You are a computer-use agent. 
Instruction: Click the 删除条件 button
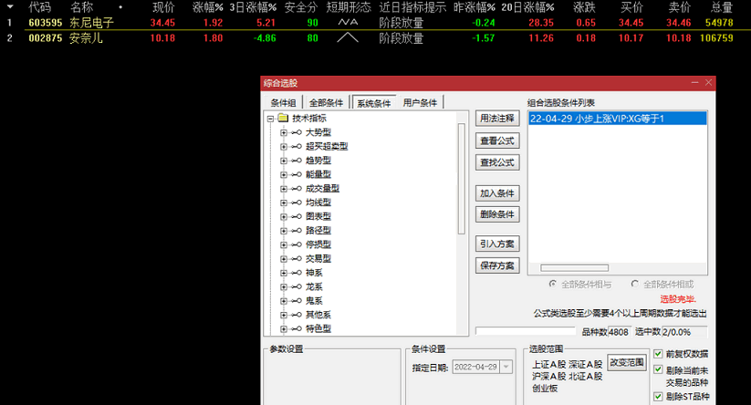pos(497,214)
